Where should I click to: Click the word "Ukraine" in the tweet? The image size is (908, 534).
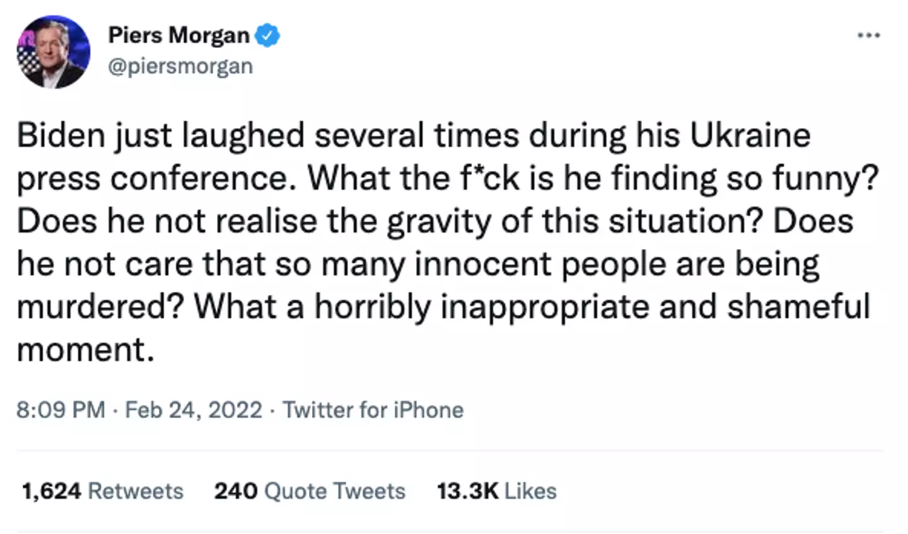[x=750, y=136]
